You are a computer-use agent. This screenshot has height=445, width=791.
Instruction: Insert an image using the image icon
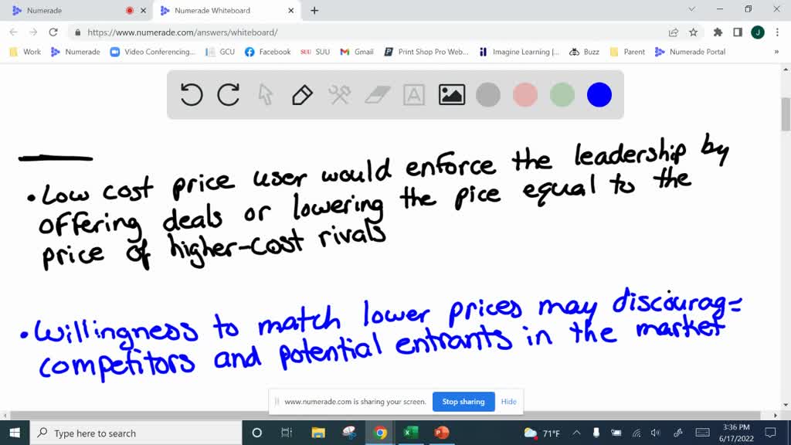pyautogui.click(x=451, y=94)
